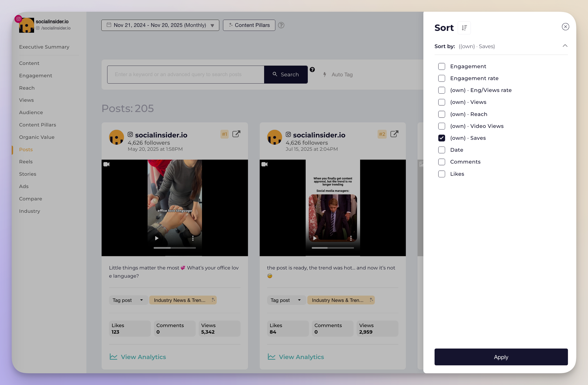Viewport: 588px width, 385px height.
Task: Click the video progress bar on post #2
Action: (333, 248)
